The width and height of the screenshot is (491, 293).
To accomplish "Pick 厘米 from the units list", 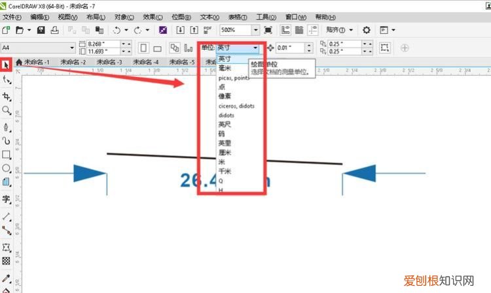I will (225, 153).
